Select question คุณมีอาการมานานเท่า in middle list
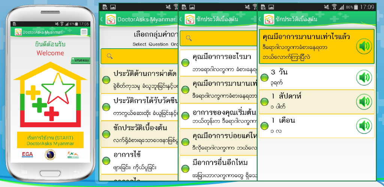Viewport: 384px width, 187px height. point(219,89)
